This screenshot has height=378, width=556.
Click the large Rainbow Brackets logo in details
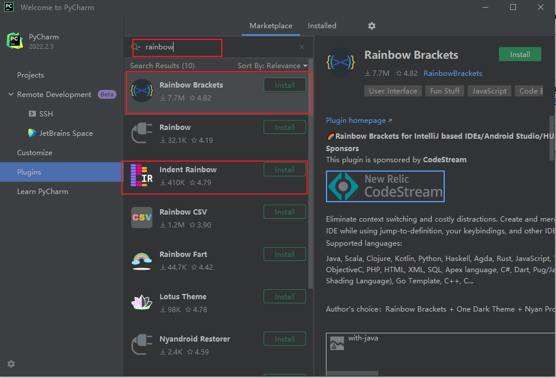[341, 62]
